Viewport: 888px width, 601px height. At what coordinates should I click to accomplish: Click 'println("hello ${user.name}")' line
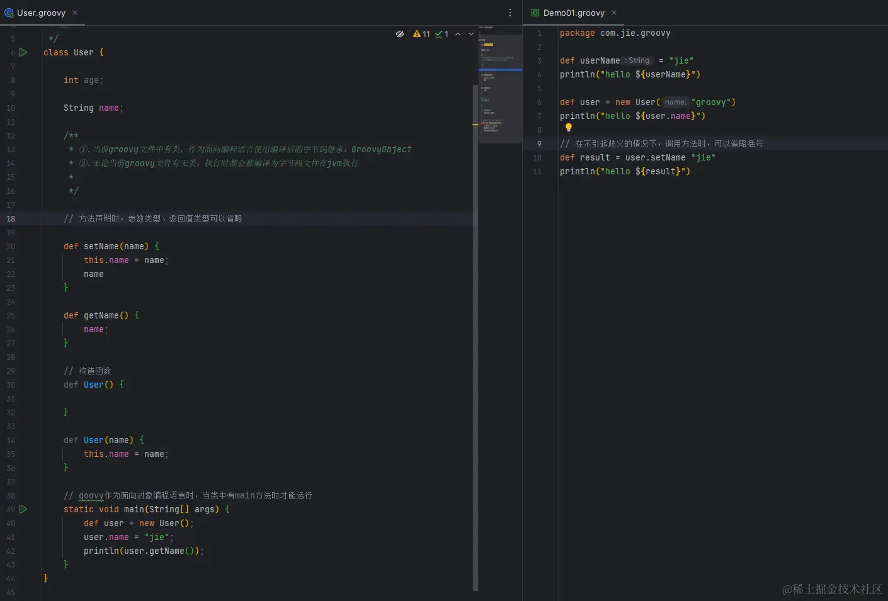[633, 116]
